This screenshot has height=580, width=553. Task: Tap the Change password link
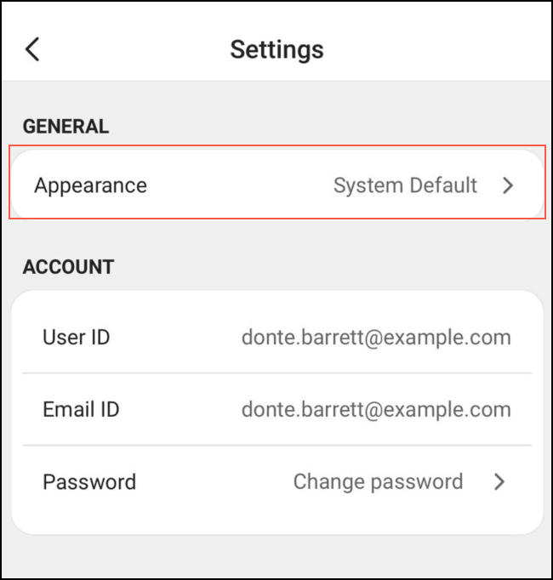(378, 482)
